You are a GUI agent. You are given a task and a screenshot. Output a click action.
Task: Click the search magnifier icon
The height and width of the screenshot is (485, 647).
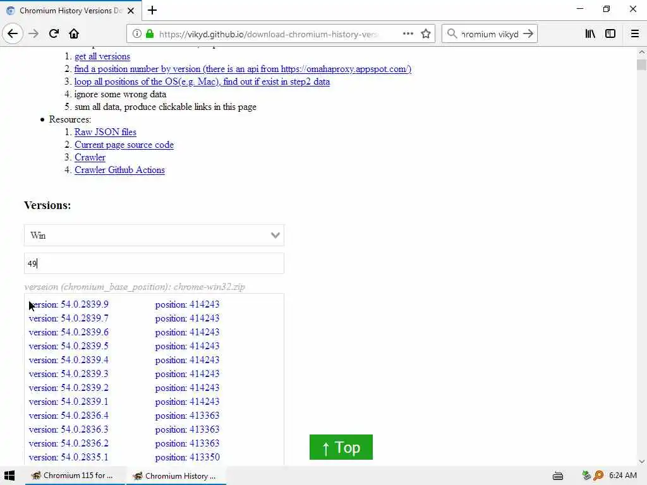pyautogui.click(x=452, y=34)
